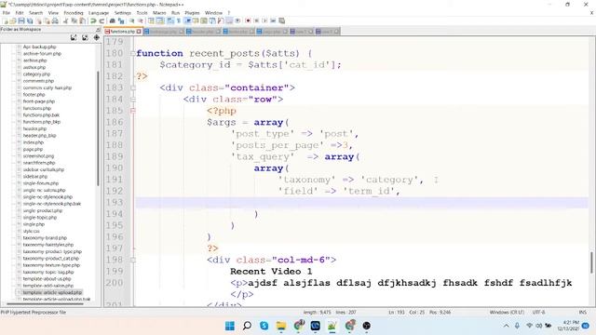The width and height of the screenshot is (596, 335).
Task: Toggle INS mode in status bar
Action: pos(582,313)
